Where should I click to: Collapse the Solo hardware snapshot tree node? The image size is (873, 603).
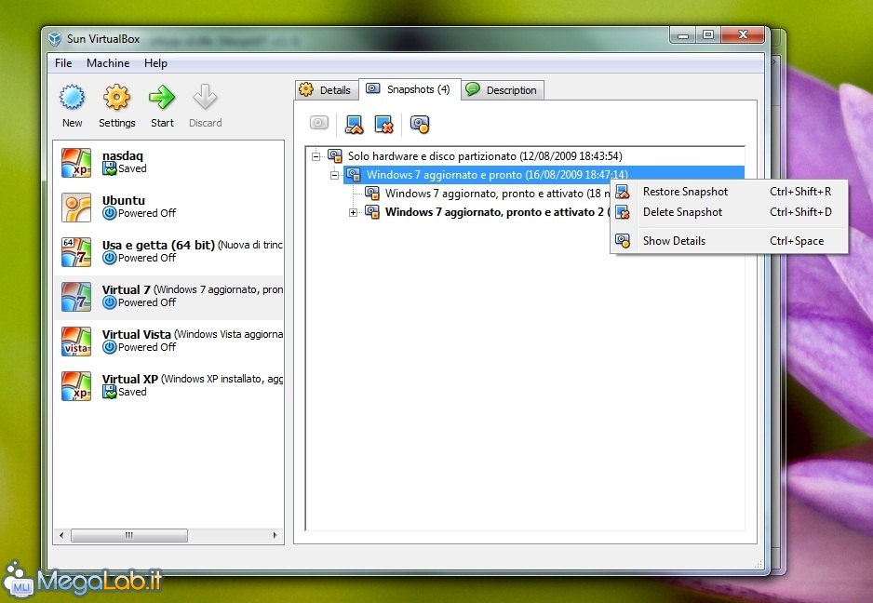(316, 156)
